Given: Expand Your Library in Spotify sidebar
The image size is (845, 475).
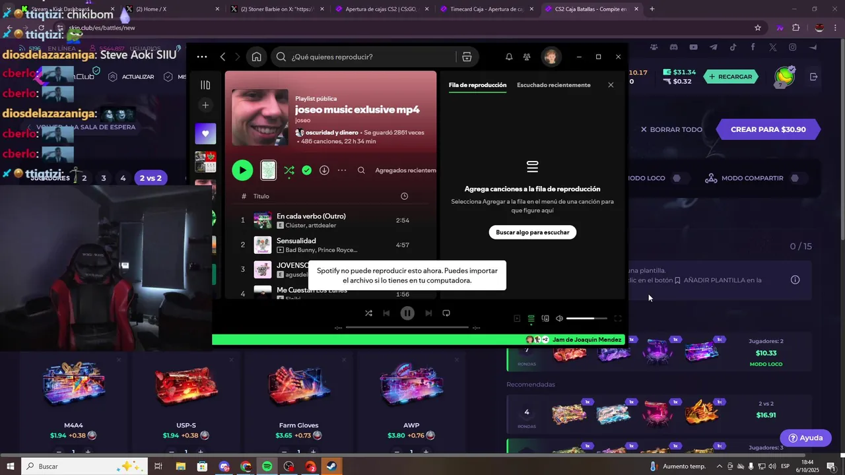Looking at the screenshot, I should (x=205, y=85).
